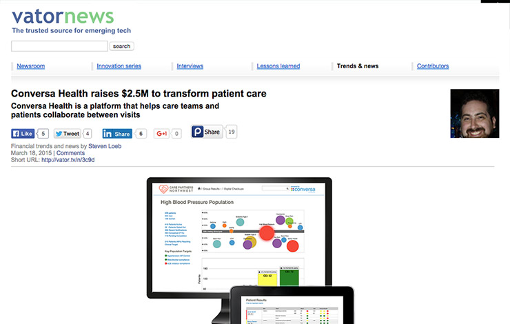Screen dimensions: 510x324
Task: Click the share count 19
Action: point(232,132)
